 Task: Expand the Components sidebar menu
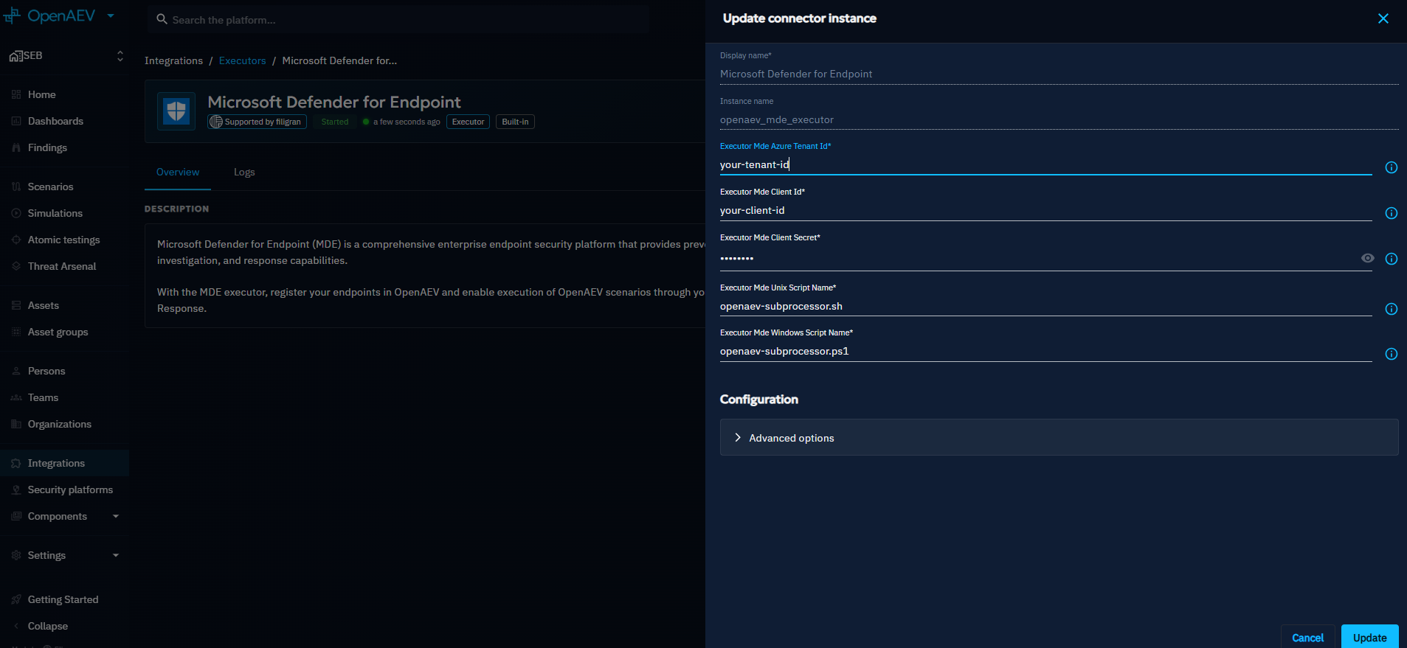pyautogui.click(x=116, y=516)
